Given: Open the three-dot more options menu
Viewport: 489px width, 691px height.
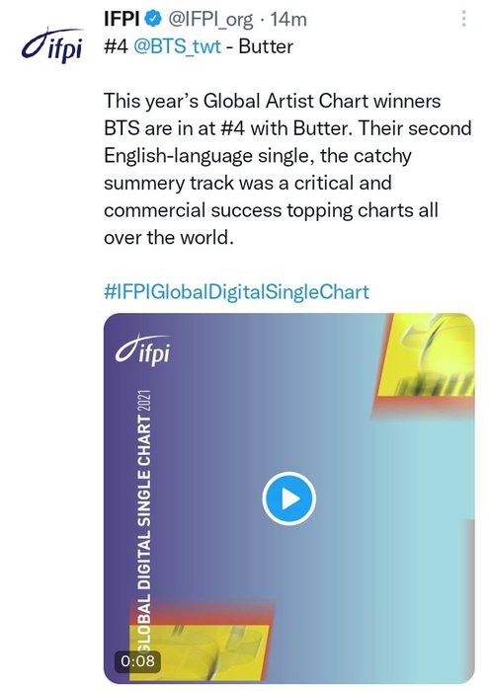Looking at the screenshot, I should [463, 19].
